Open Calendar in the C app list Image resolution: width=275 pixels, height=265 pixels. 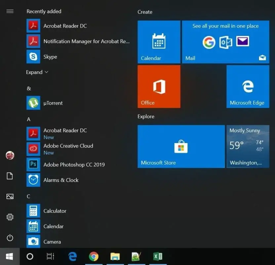[x=78, y=226]
